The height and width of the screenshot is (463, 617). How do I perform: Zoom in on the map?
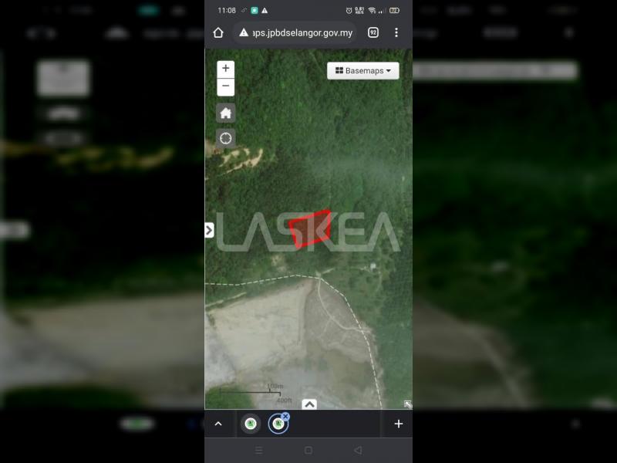point(225,68)
